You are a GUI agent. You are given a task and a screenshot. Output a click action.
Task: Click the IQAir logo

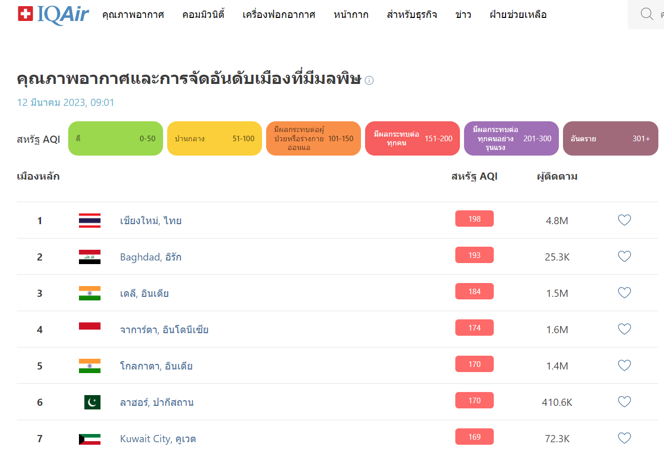pos(53,14)
